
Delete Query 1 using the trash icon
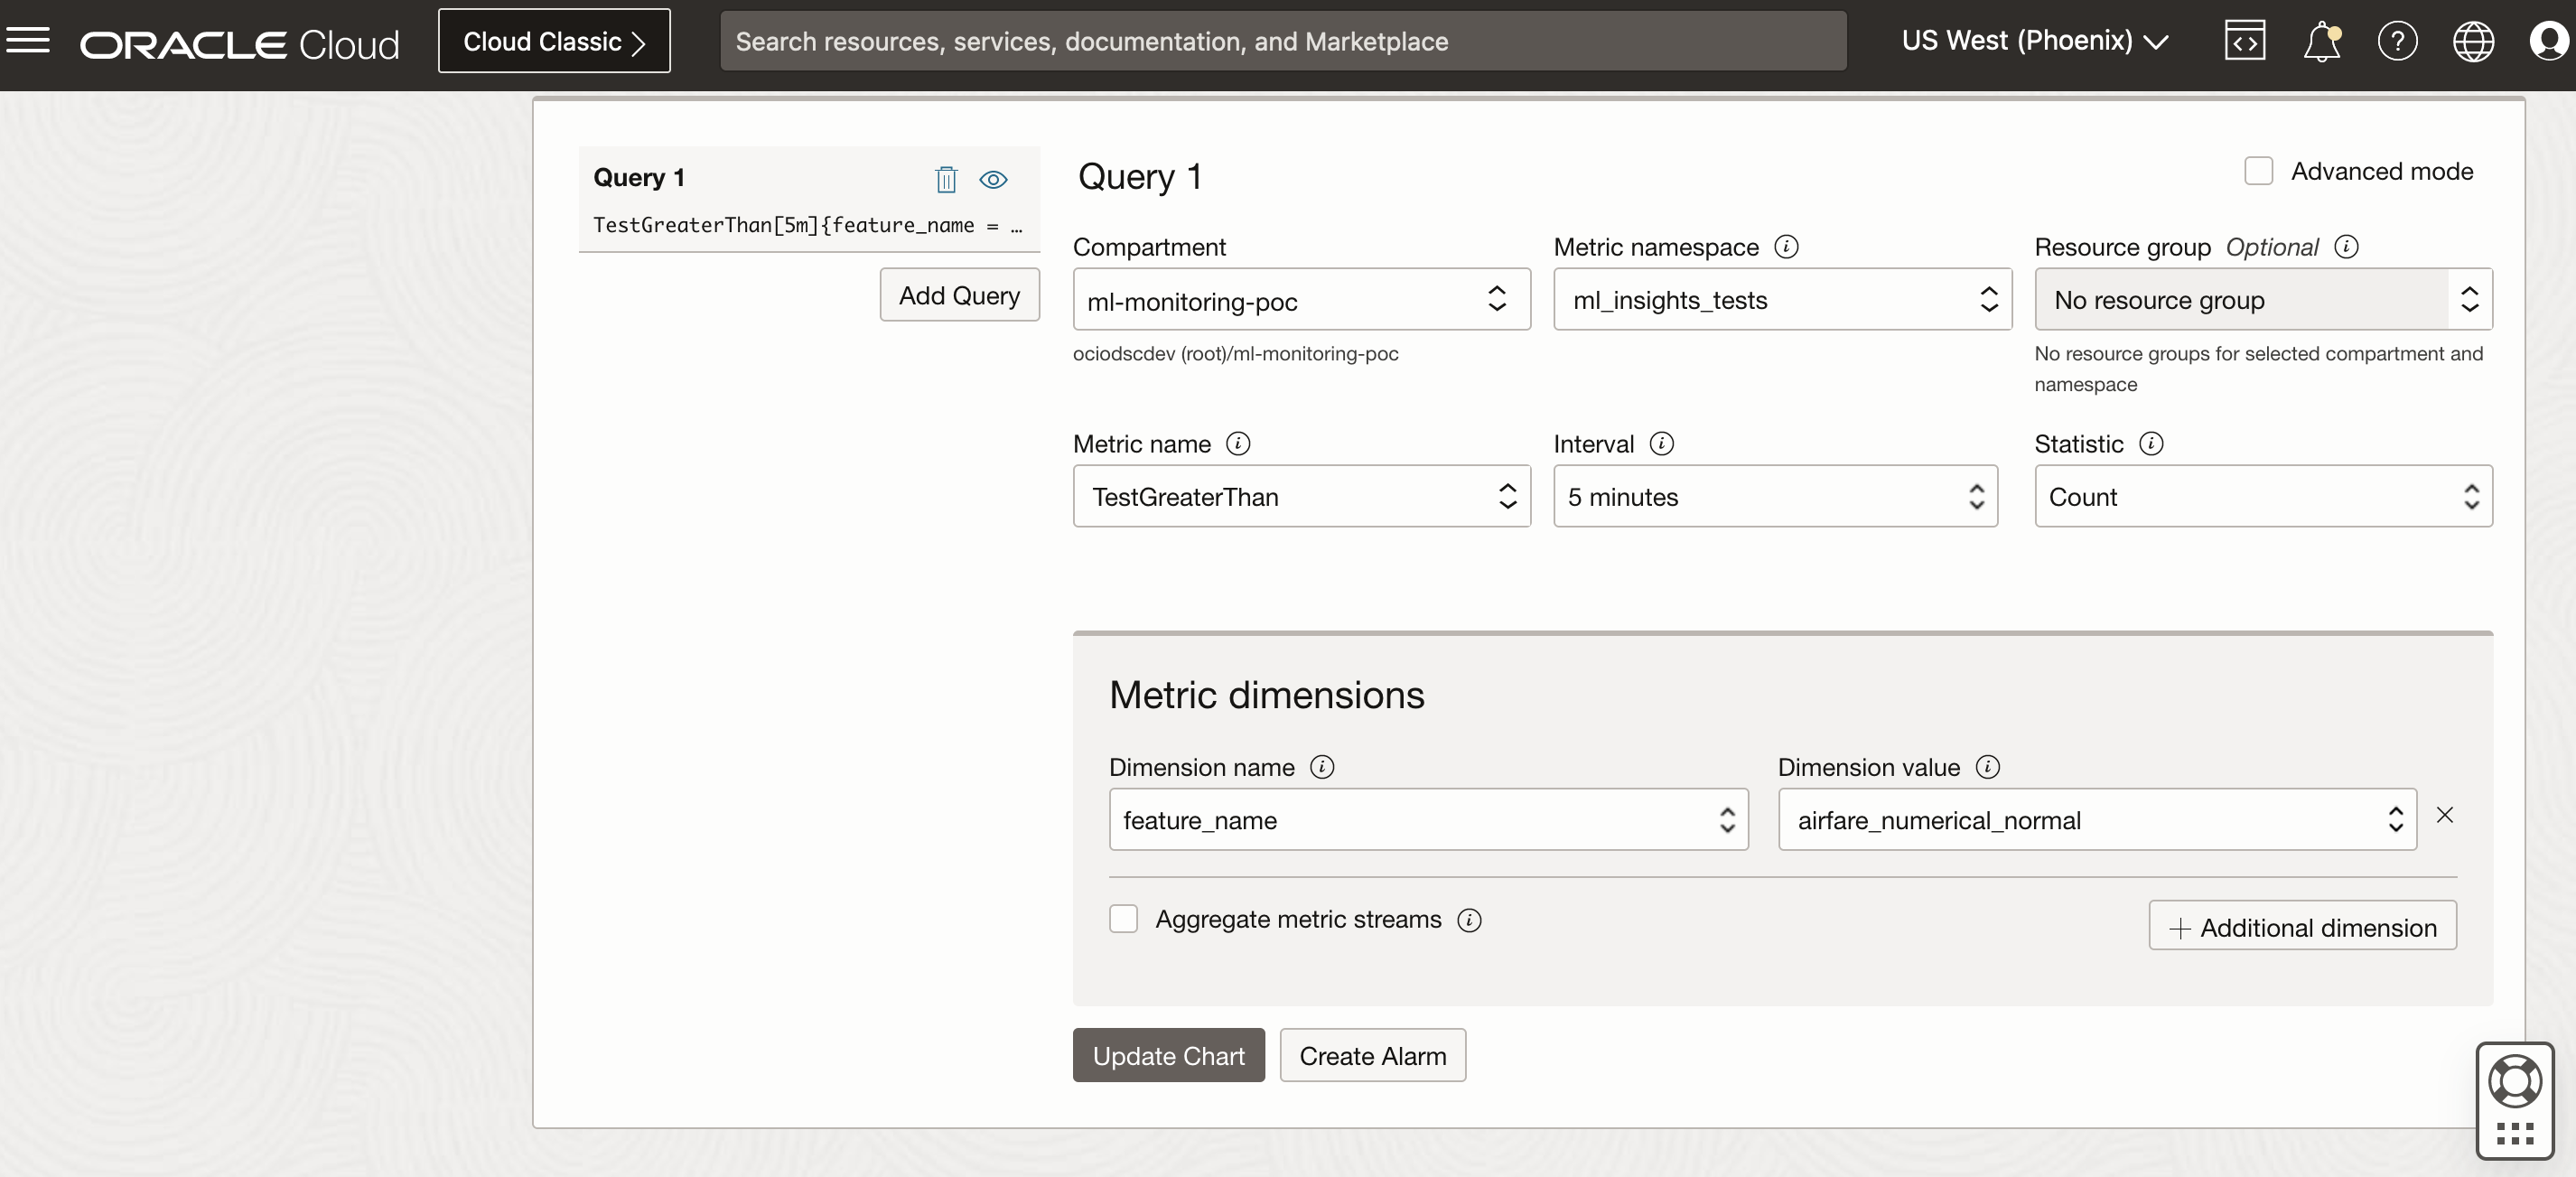click(946, 180)
